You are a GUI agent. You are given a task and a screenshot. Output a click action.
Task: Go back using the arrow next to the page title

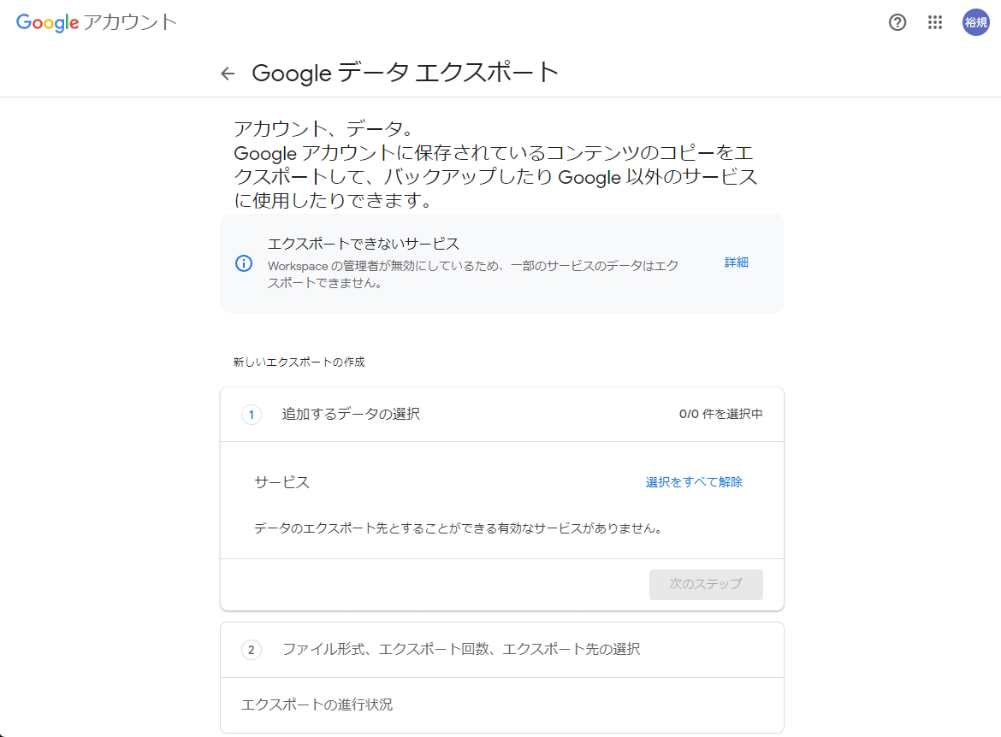227,73
